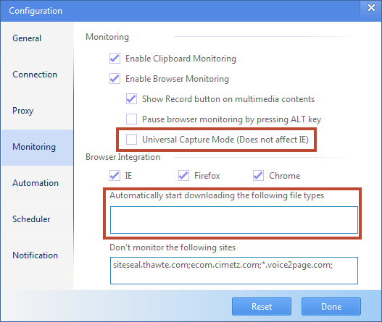The height and width of the screenshot is (322, 382).
Task: Disable Enable Clipboard Monitoring checkbox
Action: click(x=115, y=59)
